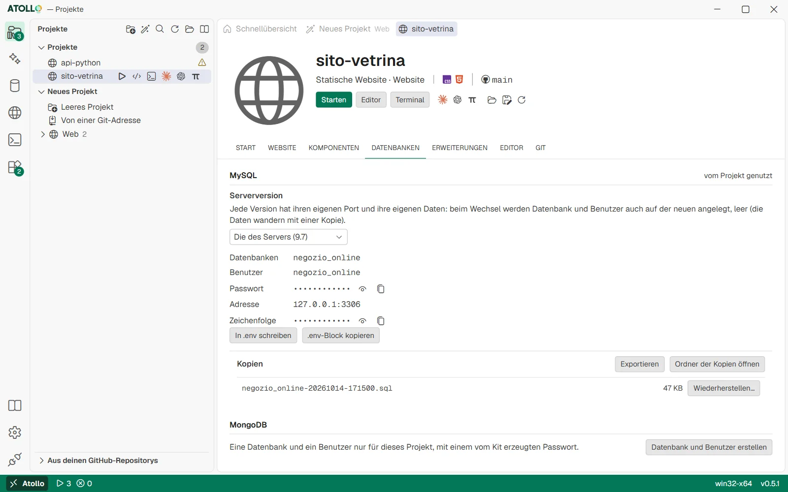Screen dimensions: 788x492
Task: Open the AI sparkle panel in sidebar
Action: pos(15,59)
